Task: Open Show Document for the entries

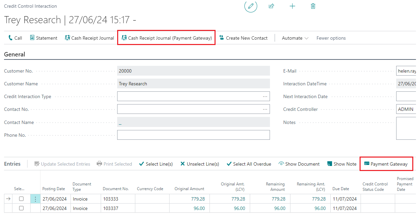Action: 299,164
